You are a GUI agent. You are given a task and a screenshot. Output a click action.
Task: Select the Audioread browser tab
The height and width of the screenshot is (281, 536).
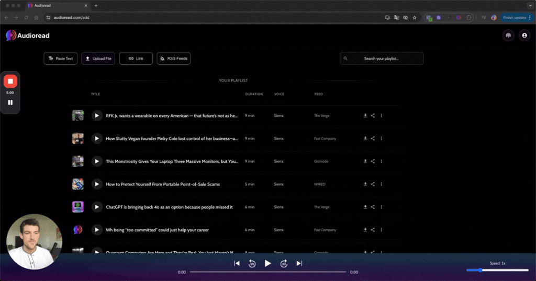click(x=58, y=5)
